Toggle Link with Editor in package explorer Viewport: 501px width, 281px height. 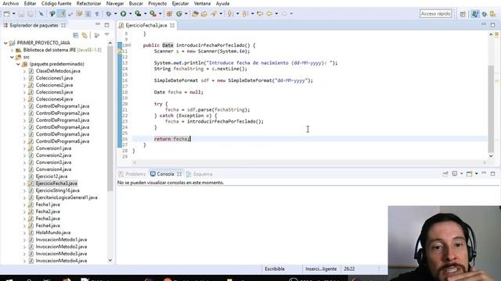tap(85, 35)
